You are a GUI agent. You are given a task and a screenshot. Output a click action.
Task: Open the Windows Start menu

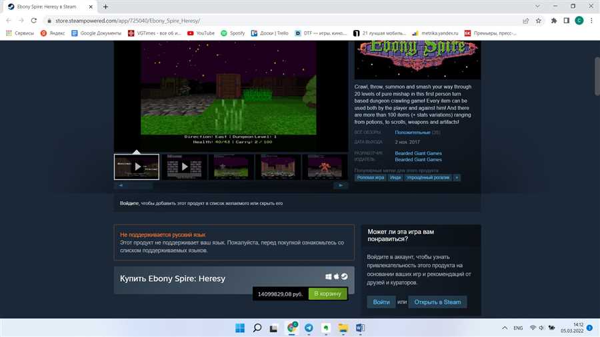(240, 328)
